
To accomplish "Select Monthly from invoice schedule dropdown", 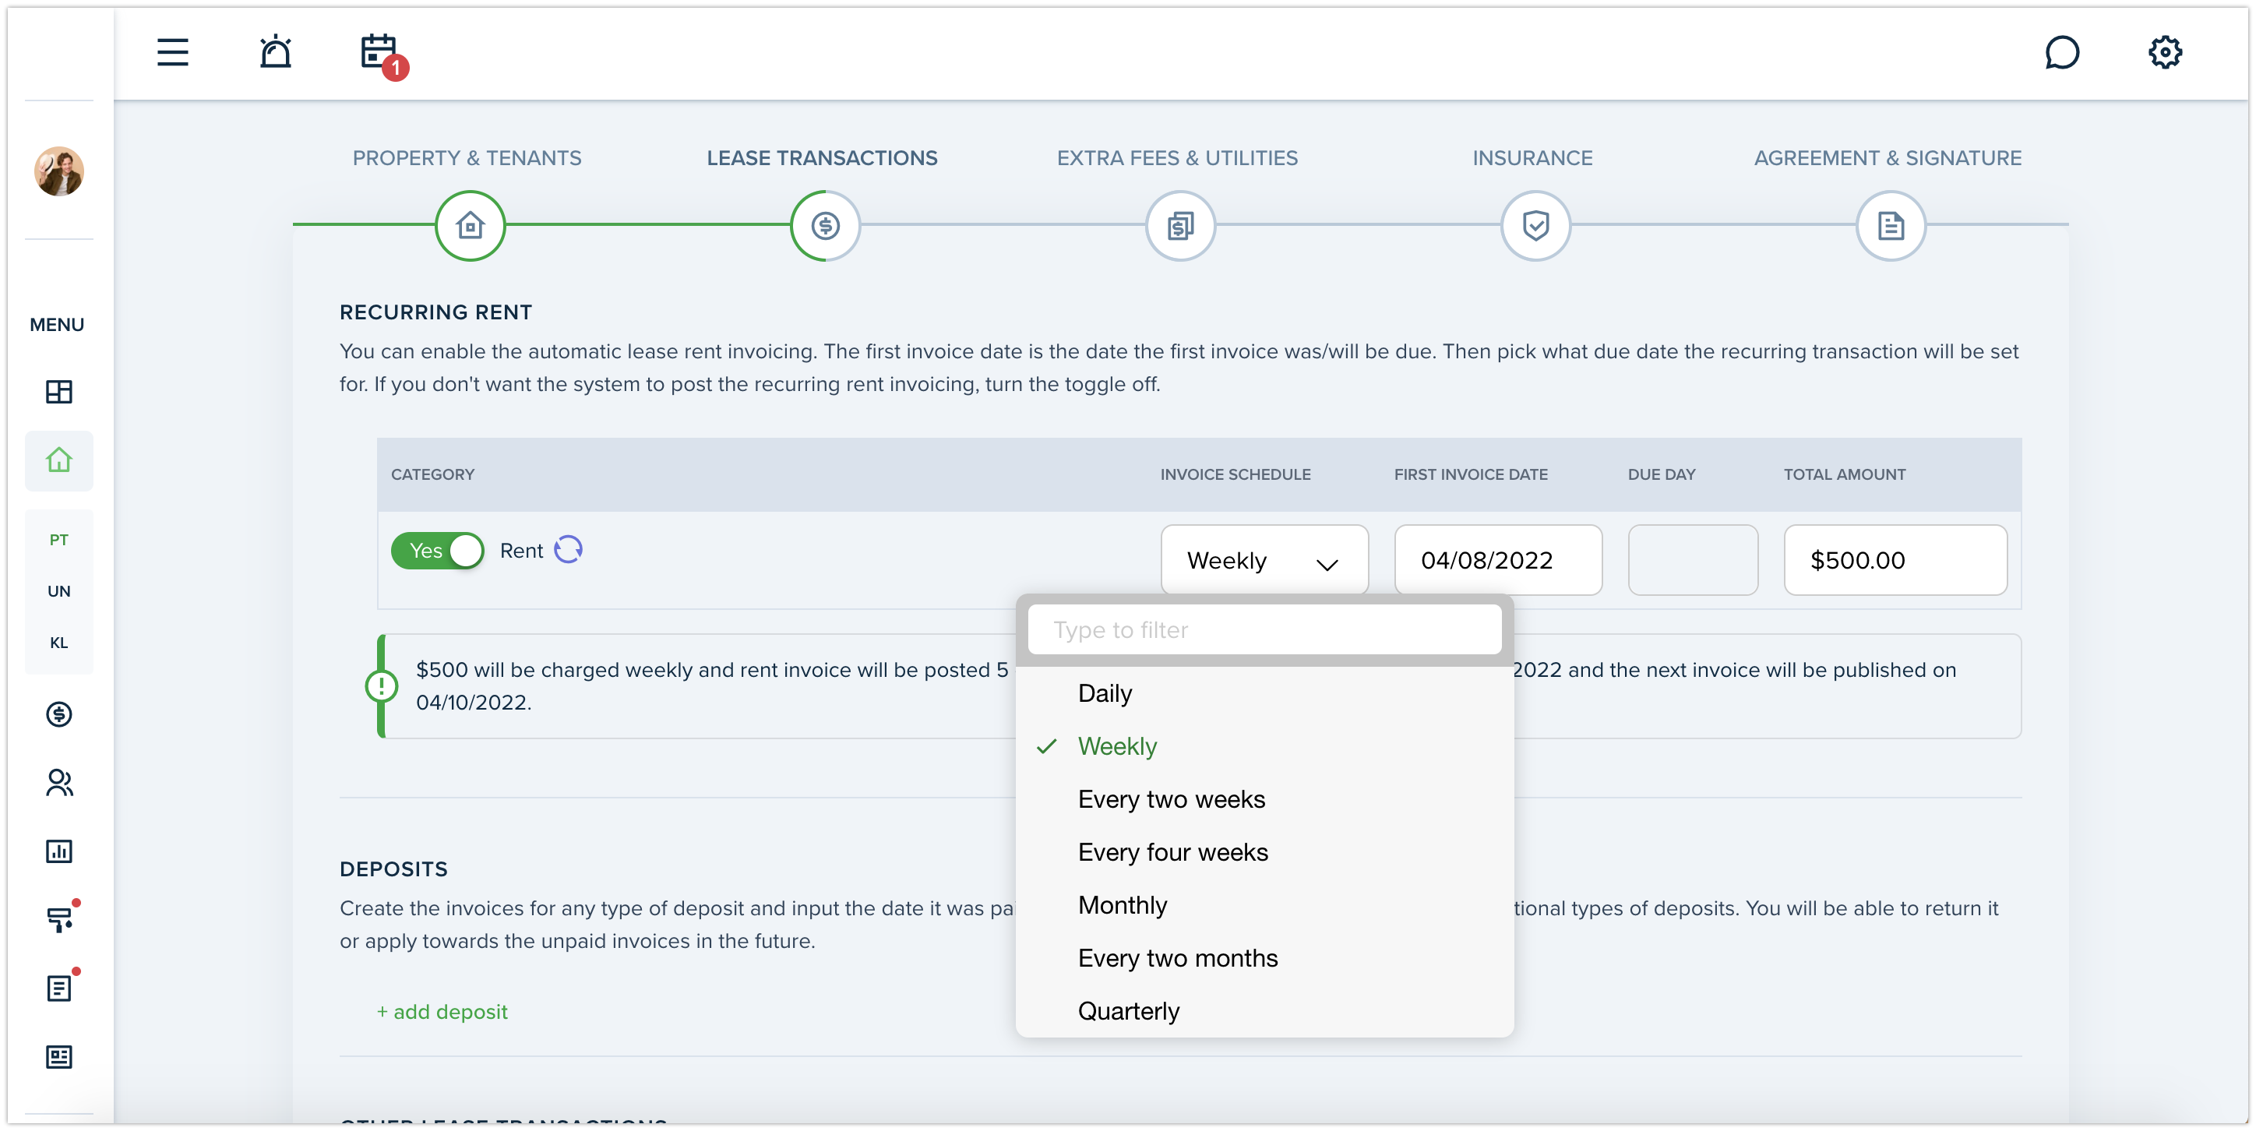I will coord(1123,904).
